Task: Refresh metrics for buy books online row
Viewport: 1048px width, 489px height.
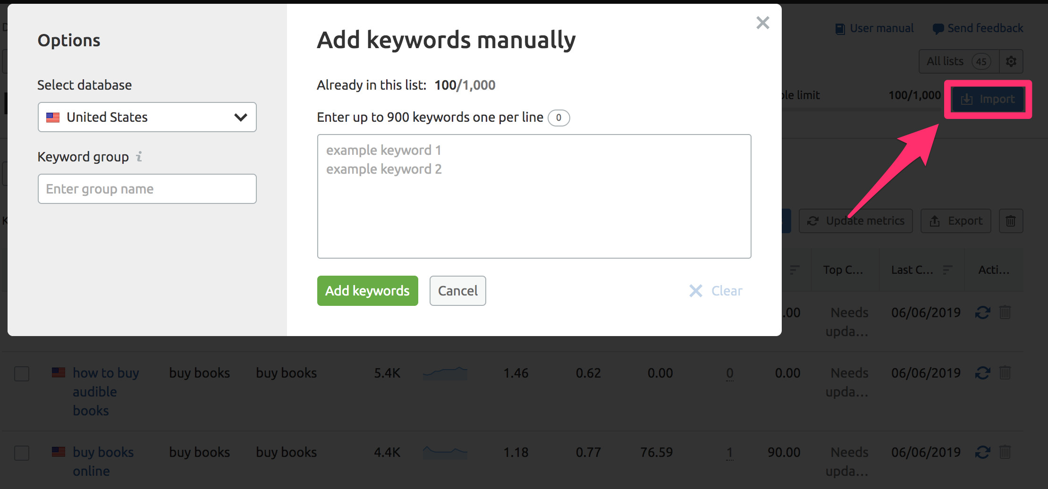Action: 982,453
